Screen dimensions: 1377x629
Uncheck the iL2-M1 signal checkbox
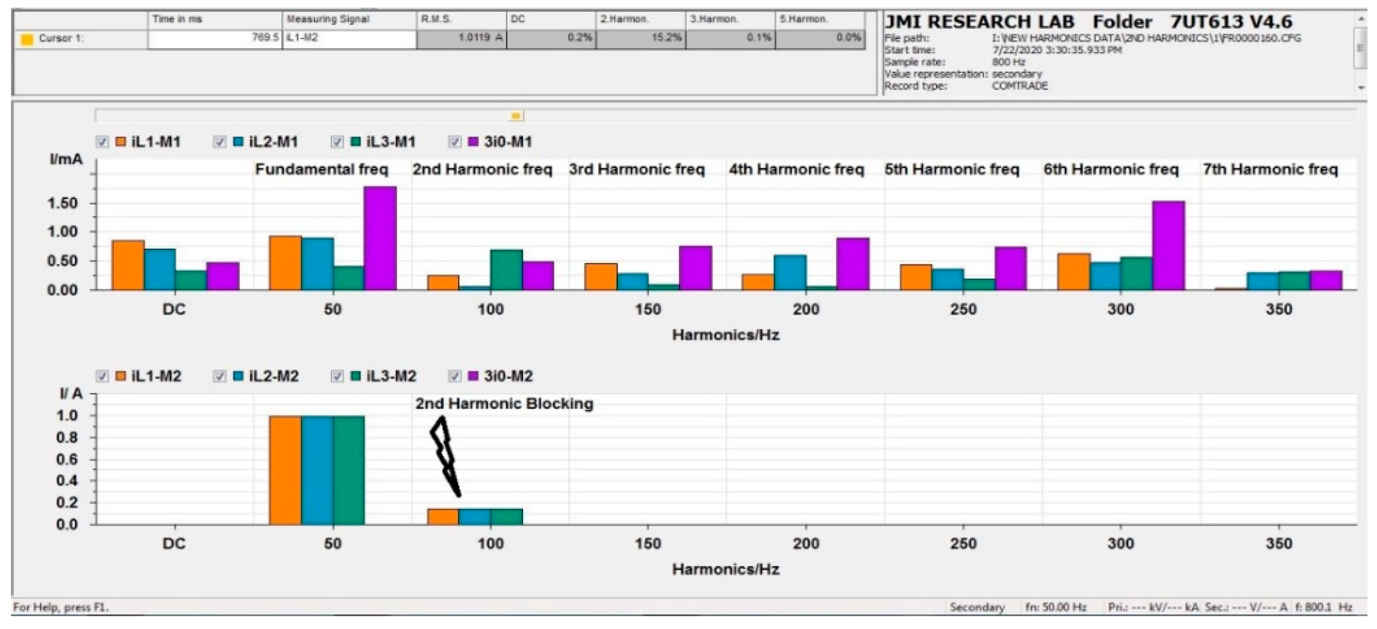tap(219, 142)
